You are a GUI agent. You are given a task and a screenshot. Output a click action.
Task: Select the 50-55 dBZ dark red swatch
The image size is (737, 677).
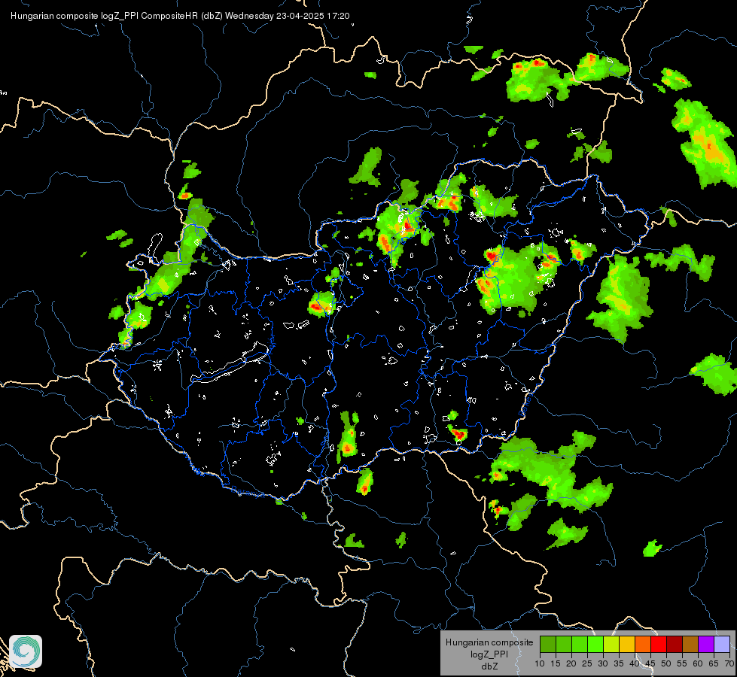[x=675, y=644]
